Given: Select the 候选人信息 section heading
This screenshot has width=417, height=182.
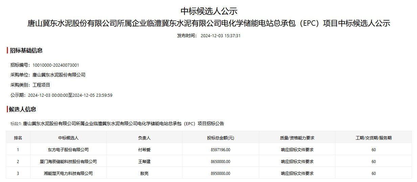Looking at the screenshot, I should point(23,109).
